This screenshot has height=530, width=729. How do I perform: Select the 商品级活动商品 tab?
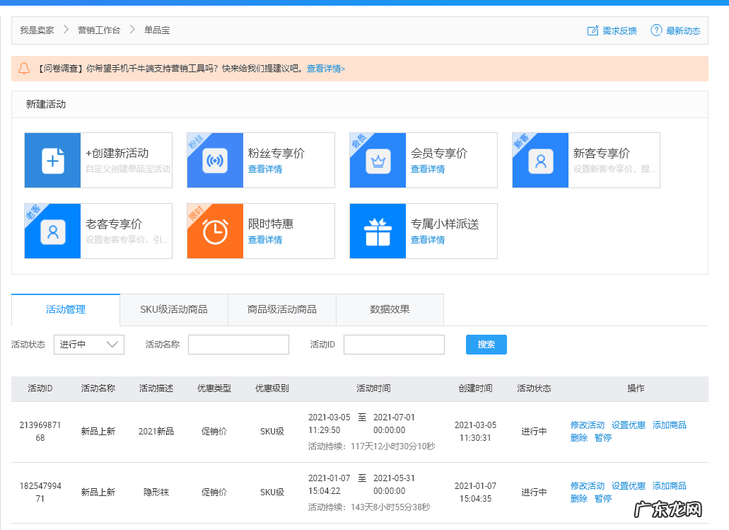[x=283, y=310]
